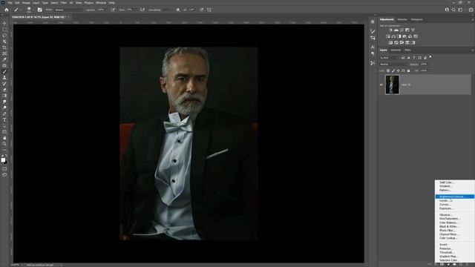Select the Rectangular Marquee tool
475x267 pixels.
[4, 30]
